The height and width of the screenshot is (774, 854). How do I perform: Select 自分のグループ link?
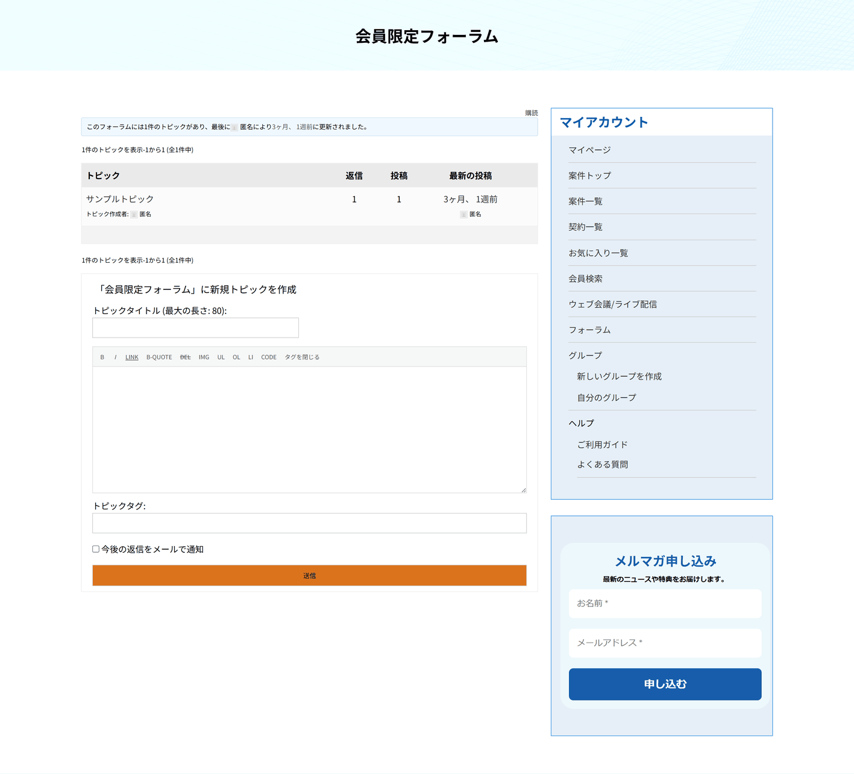tap(606, 398)
